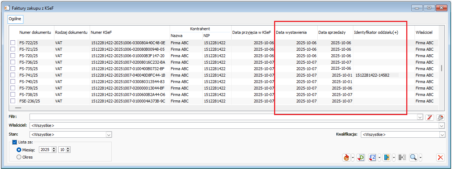
Task: Sort by the 'Data sprzedaży' column header
Action: (x=335, y=32)
